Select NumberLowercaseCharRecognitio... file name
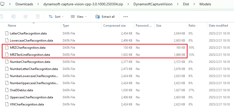Viewport: 234px width, 110px height. point(34,76)
